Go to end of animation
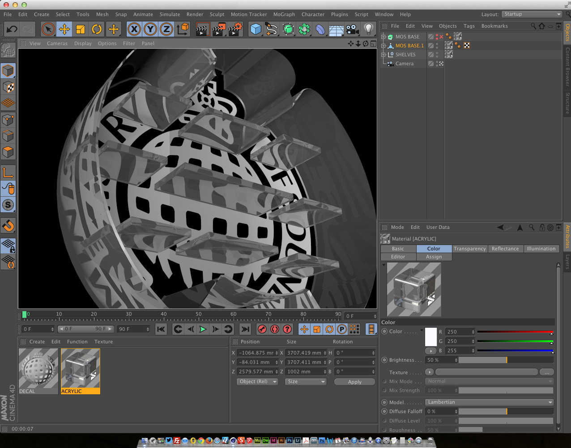 [x=245, y=330]
